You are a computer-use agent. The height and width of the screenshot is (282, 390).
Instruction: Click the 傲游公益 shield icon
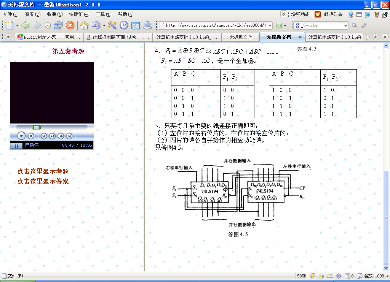point(318,14)
